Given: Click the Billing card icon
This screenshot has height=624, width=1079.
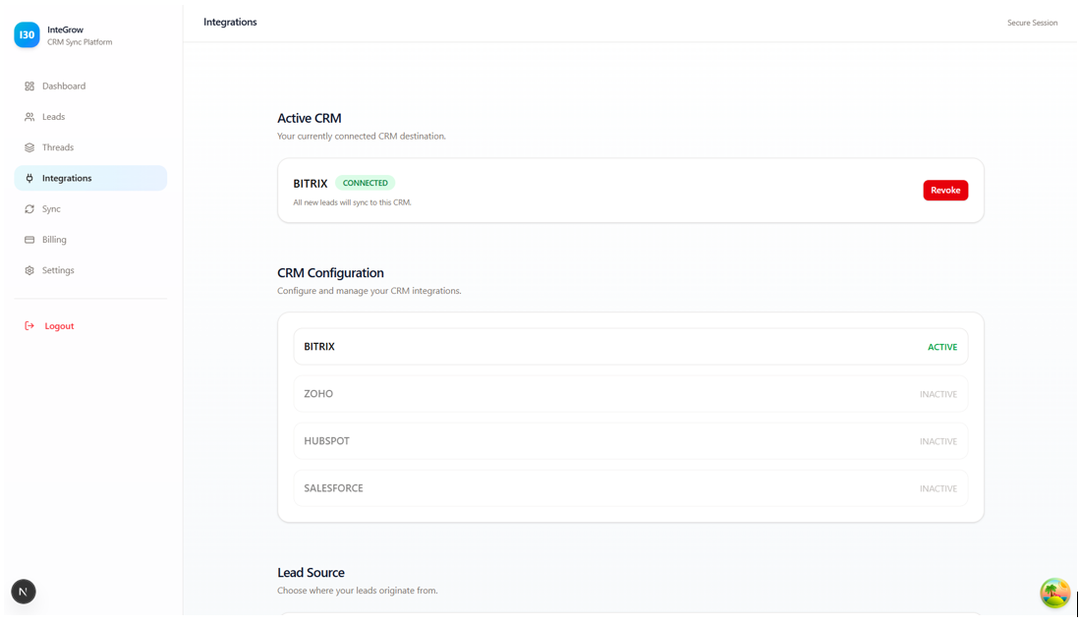Looking at the screenshot, I should tap(28, 240).
